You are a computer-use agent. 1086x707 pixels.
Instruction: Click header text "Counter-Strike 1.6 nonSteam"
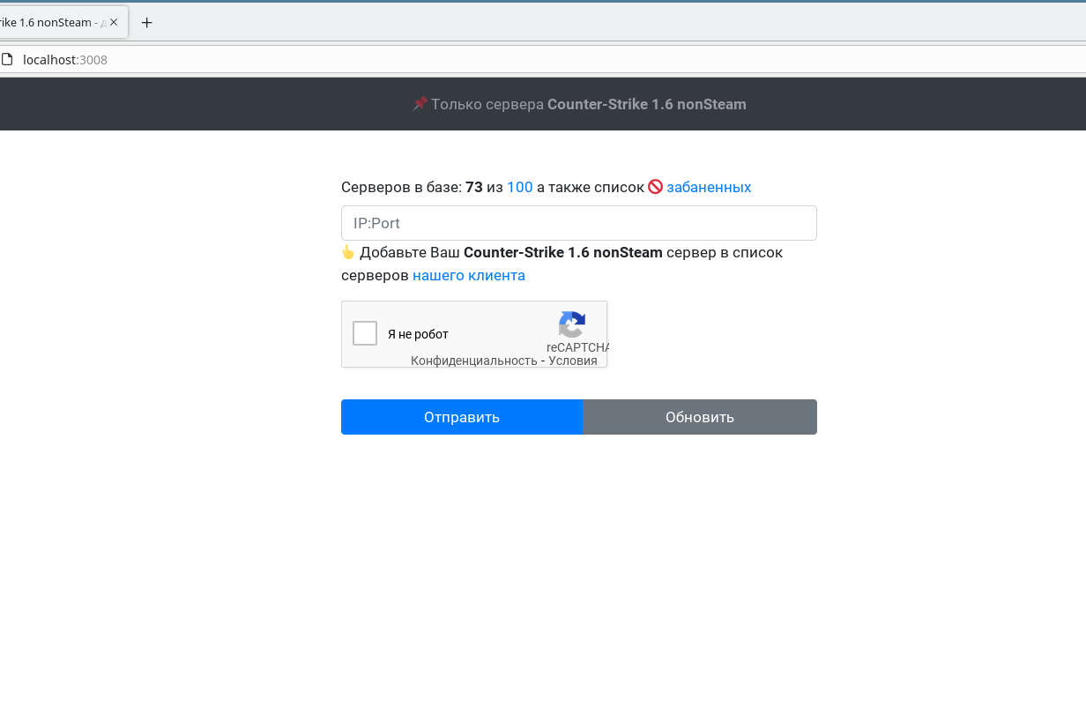point(647,104)
